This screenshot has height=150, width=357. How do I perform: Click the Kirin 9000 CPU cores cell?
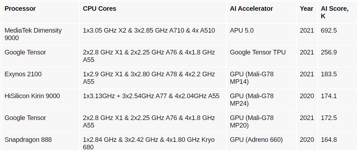coord(151,96)
